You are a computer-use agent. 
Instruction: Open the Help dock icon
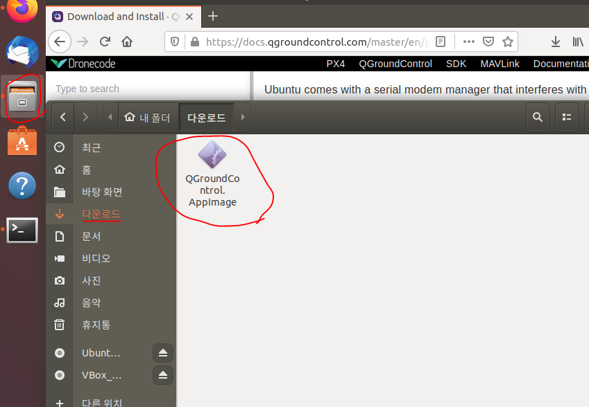coord(22,186)
